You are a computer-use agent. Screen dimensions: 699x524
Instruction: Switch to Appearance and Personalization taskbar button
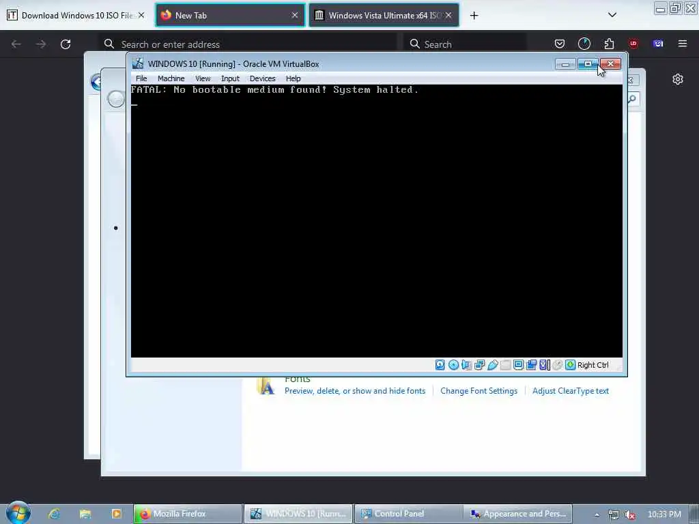coord(519,514)
